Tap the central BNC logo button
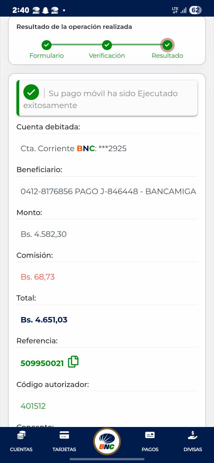 point(107,442)
